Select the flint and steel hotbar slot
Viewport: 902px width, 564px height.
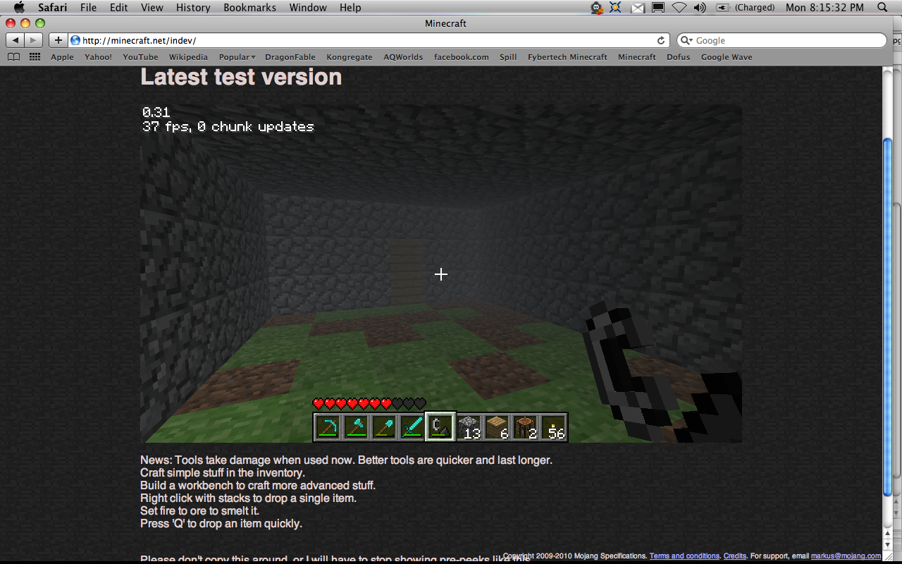click(440, 427)
